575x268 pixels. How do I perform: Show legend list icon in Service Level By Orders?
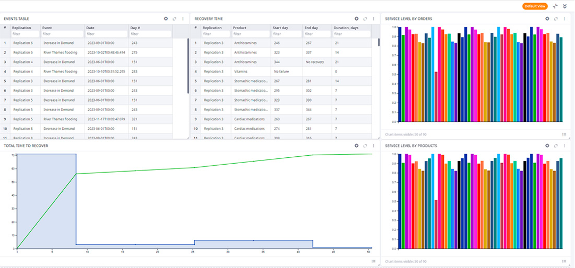click(564, 134)
